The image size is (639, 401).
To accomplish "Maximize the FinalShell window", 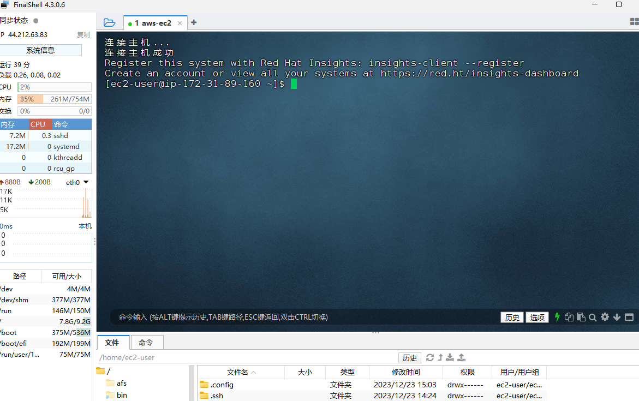I will (x=619, y=4).
